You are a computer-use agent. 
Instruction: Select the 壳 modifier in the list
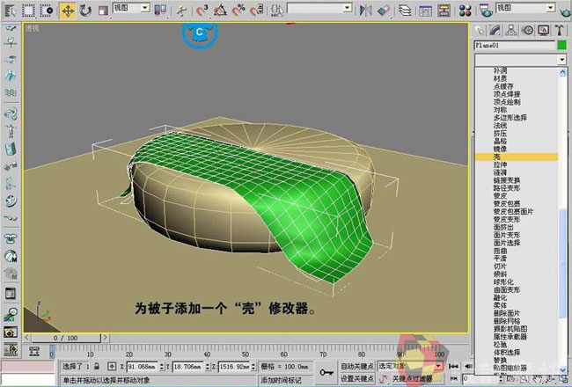click(517, 157)
